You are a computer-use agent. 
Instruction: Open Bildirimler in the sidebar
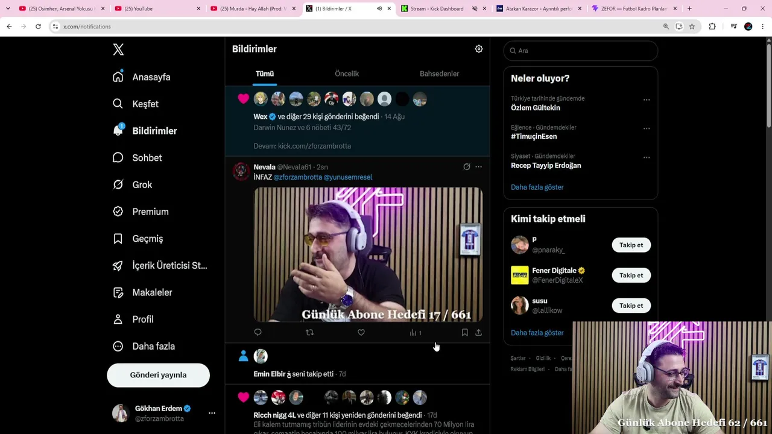tap(145, 131)
